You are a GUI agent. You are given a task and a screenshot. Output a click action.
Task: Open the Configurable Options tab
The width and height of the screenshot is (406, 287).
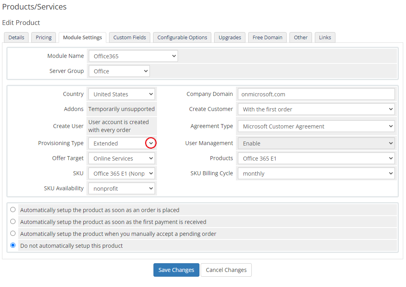point(182,37)
